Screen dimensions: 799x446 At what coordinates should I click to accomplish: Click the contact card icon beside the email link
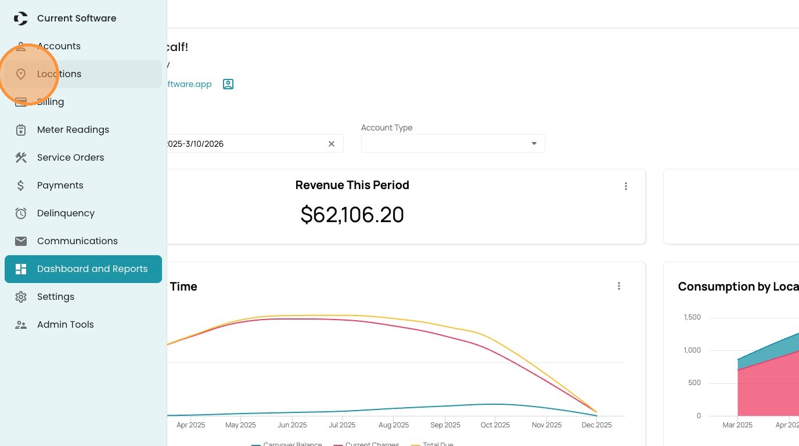coord(228,84)
